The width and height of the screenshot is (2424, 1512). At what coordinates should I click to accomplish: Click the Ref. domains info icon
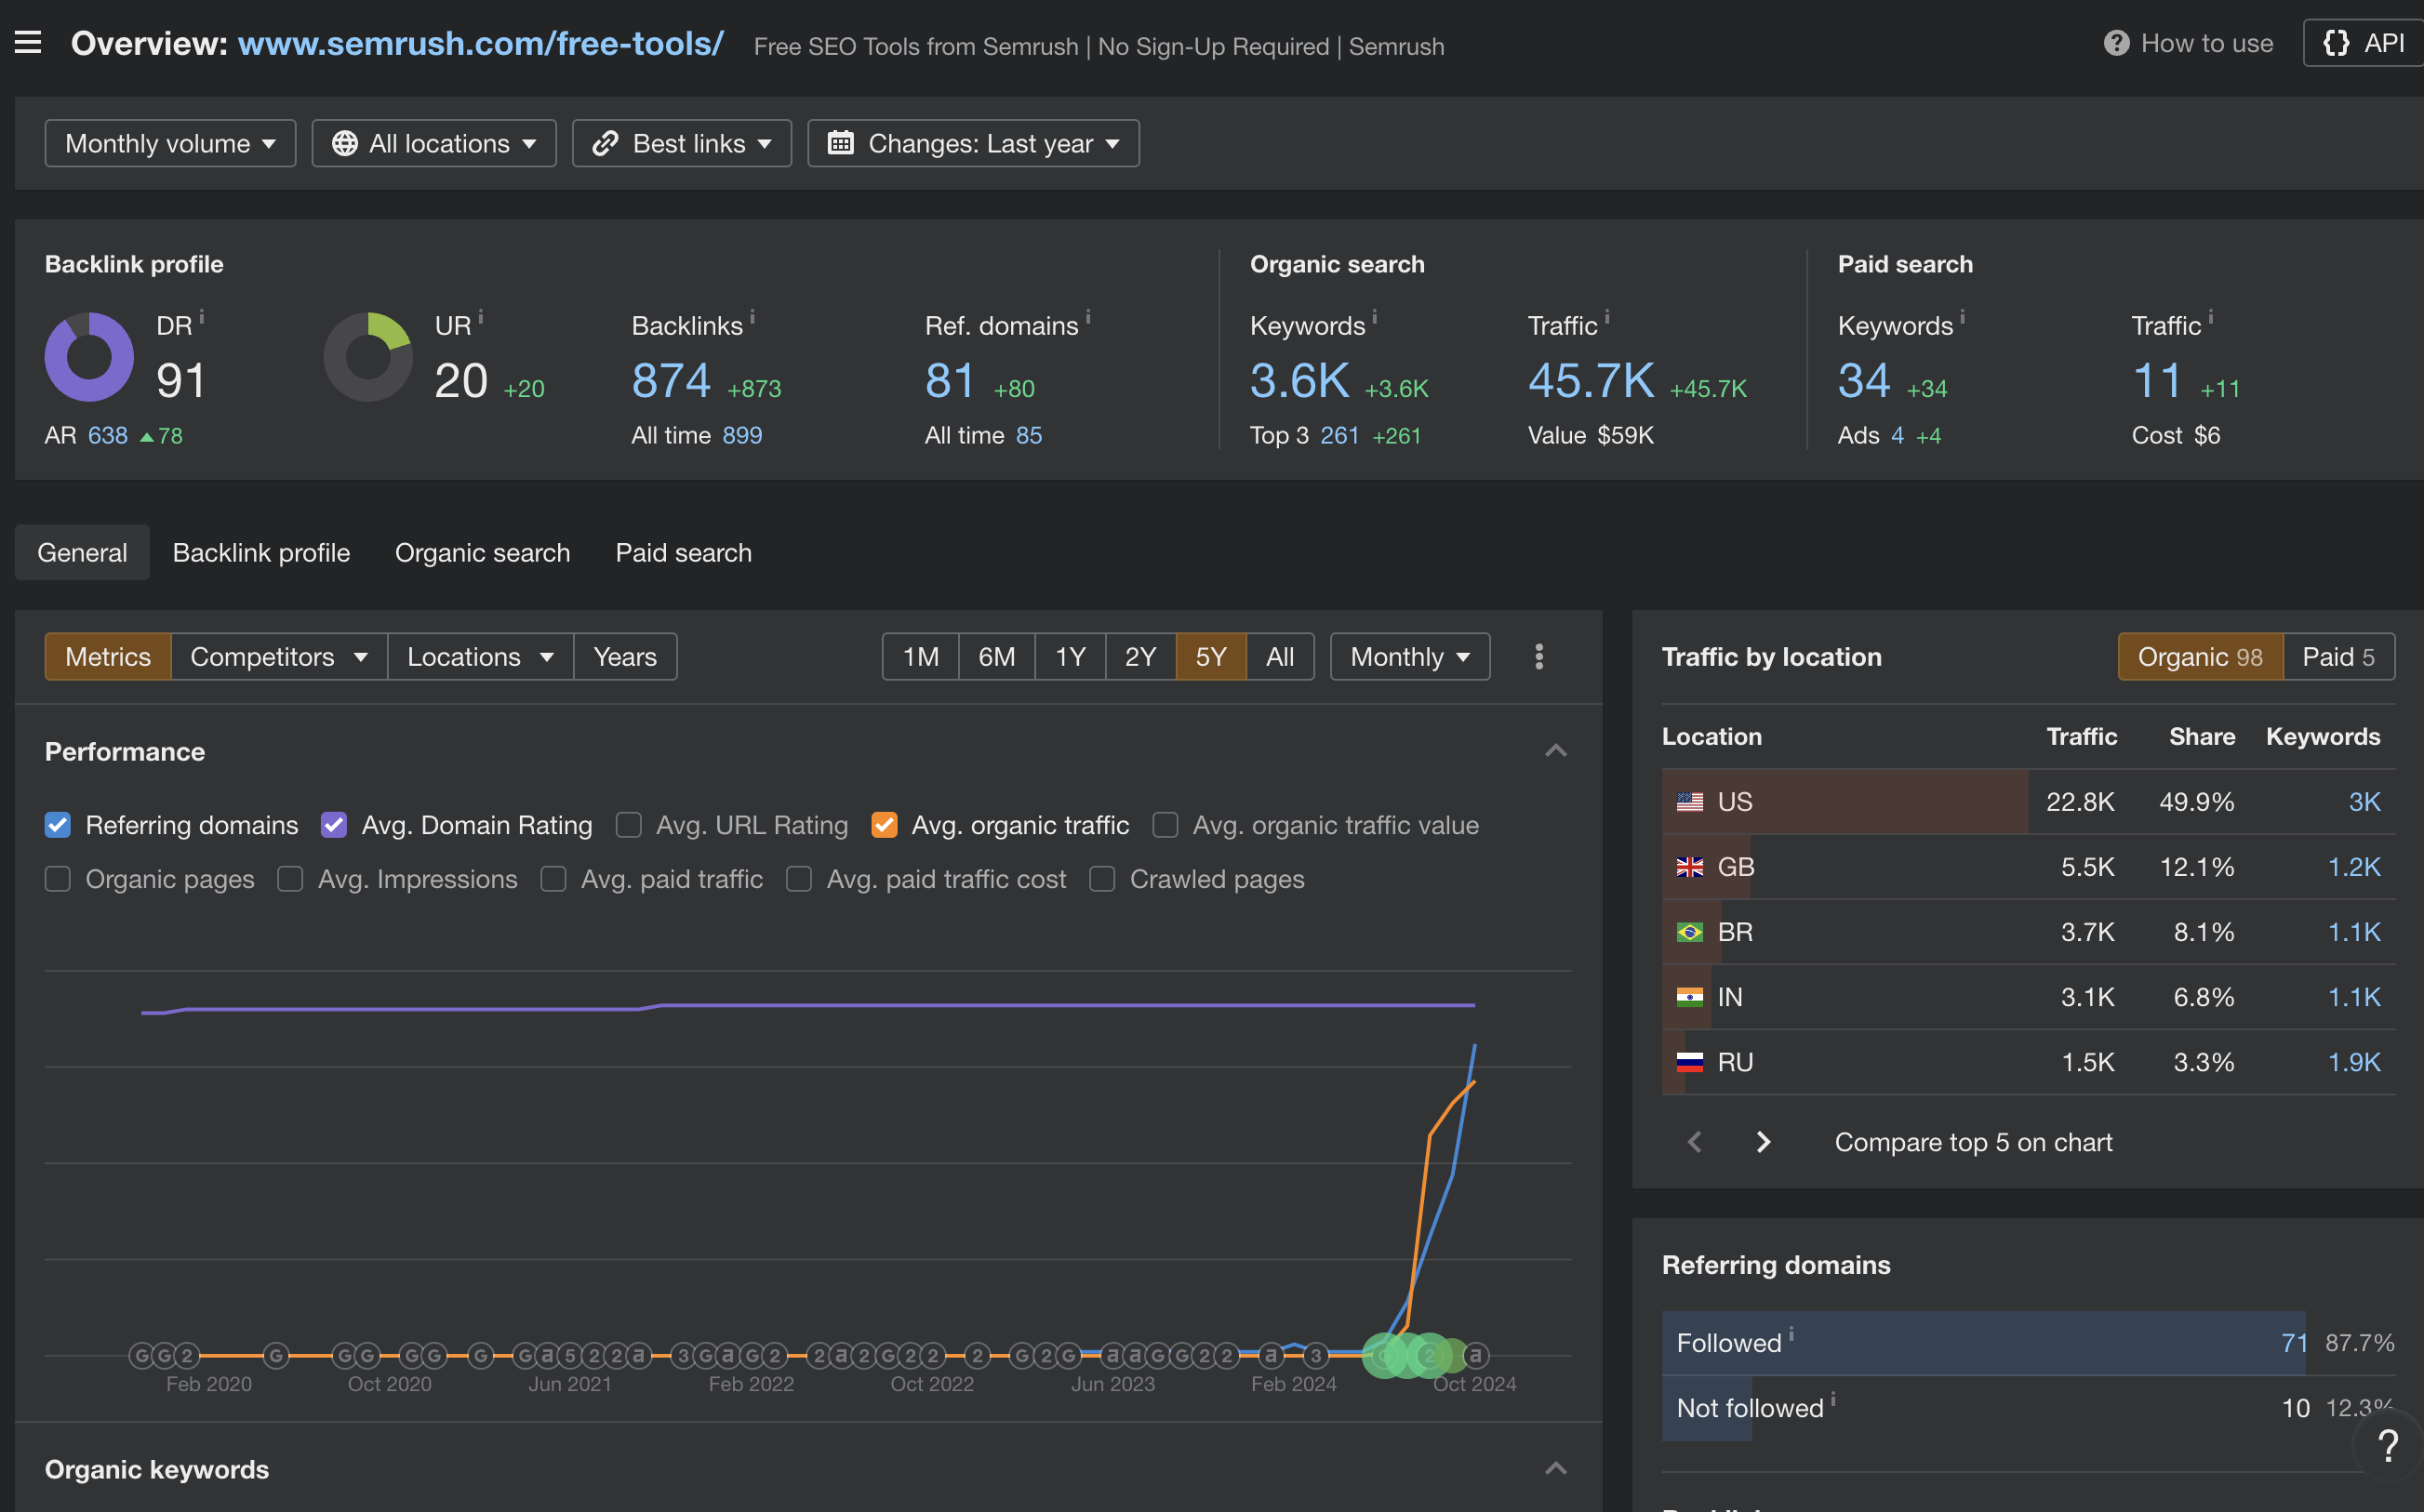[x=1088, y=317]
